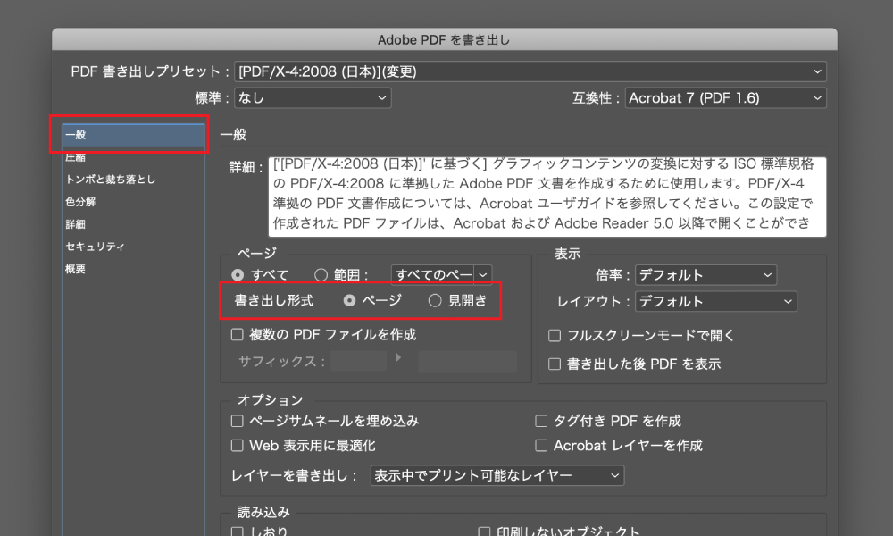The image size is (893, 536).
Task: Enable Acrobat レイヤーを作成 checkbox
Action: coord(541,446)
